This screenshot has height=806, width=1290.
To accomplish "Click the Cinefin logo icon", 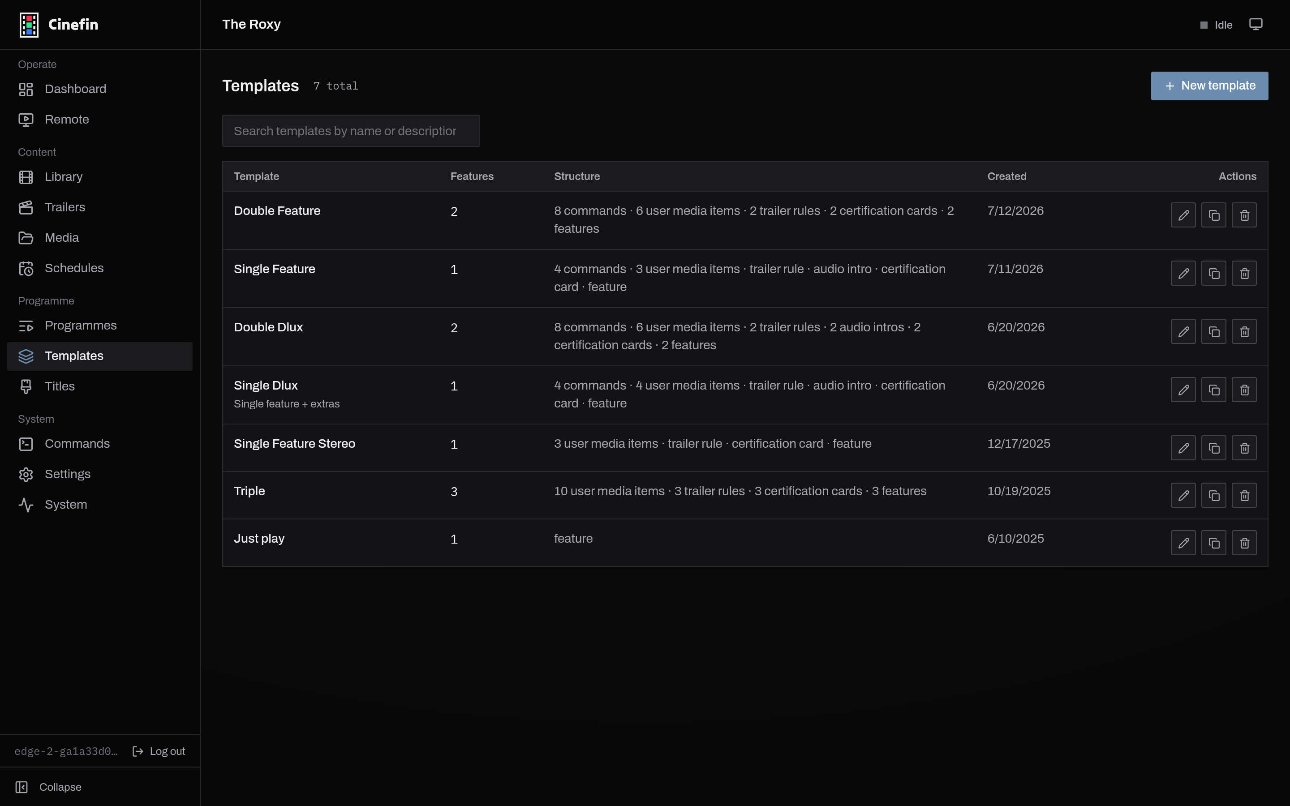I will point(29,25).
